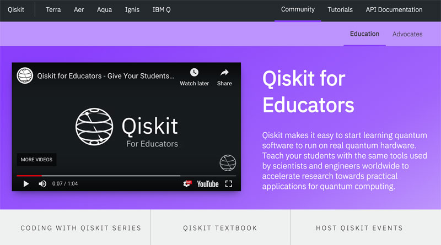Enter fullscreen mode on the video
Image resolution: width=441 pixels, height=245 pixels.
[229, 184]
